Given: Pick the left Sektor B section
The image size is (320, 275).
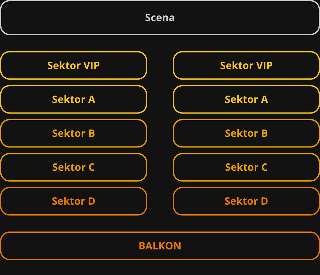Looking at the screenshot, I should coord(74,133).
